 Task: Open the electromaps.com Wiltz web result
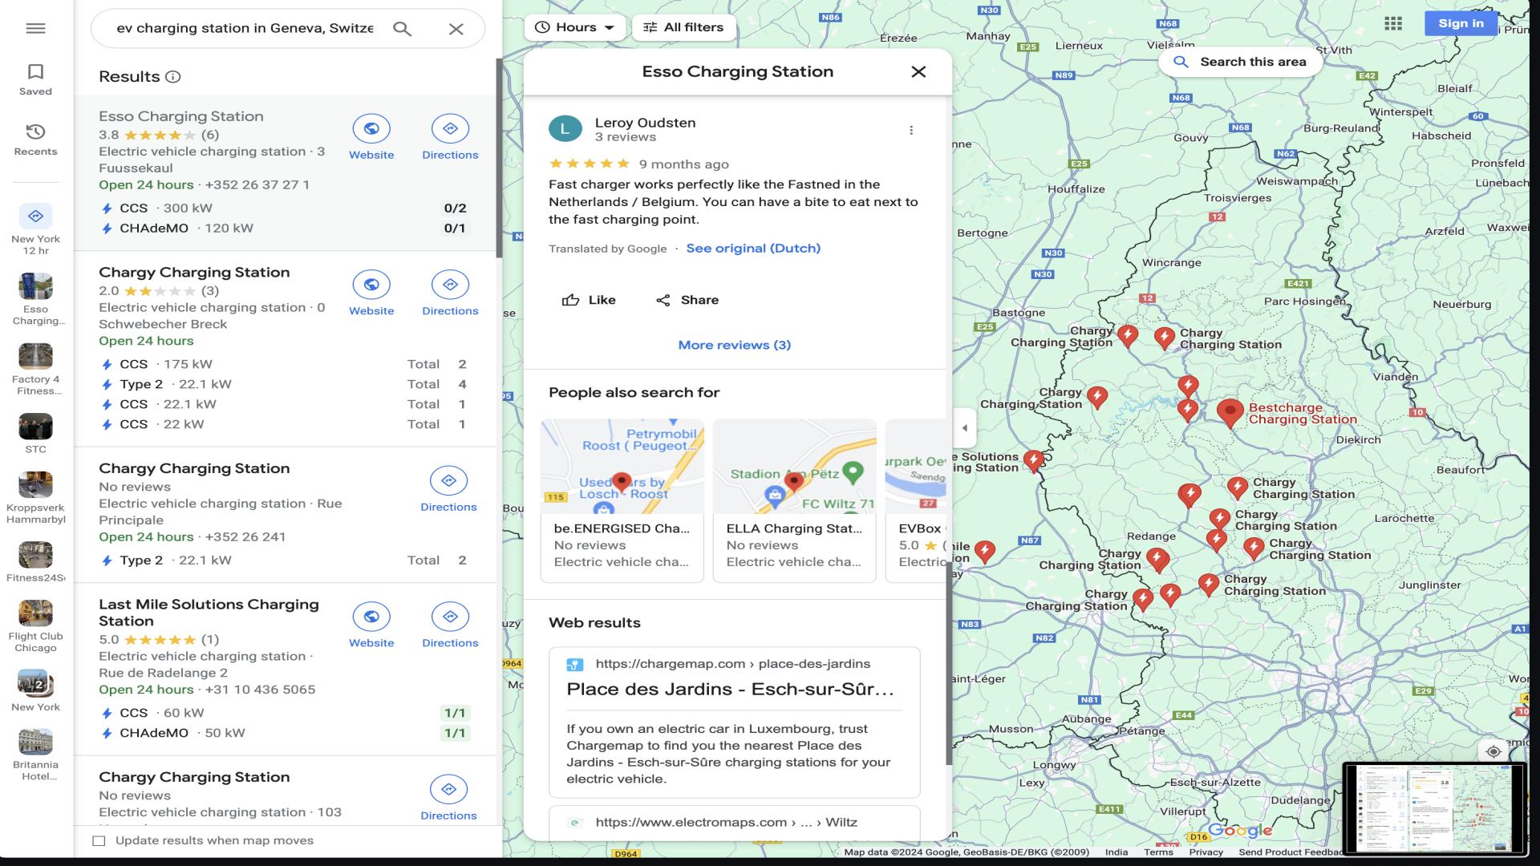pos(734,822)
